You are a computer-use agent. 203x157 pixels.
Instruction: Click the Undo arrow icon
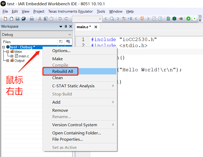coord(60,19)
